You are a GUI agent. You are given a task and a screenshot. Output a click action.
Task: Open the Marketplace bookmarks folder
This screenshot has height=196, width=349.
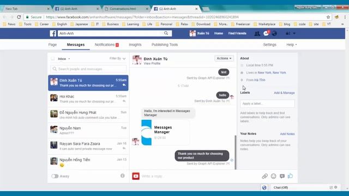pyautogui.click(x=264, y=24)
